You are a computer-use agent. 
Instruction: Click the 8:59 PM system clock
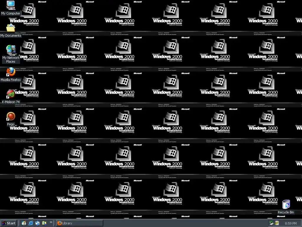[x=290, y=223]
